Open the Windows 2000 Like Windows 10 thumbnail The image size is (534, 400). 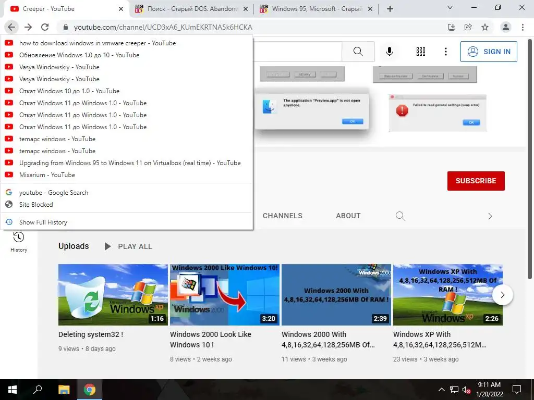pyautogui.click(x=225, y=295)
